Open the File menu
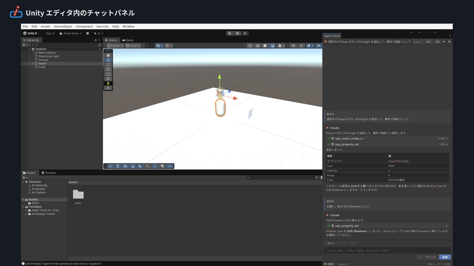Image resolution: width=474 pixels, height=266 pixels. point(25,26)
